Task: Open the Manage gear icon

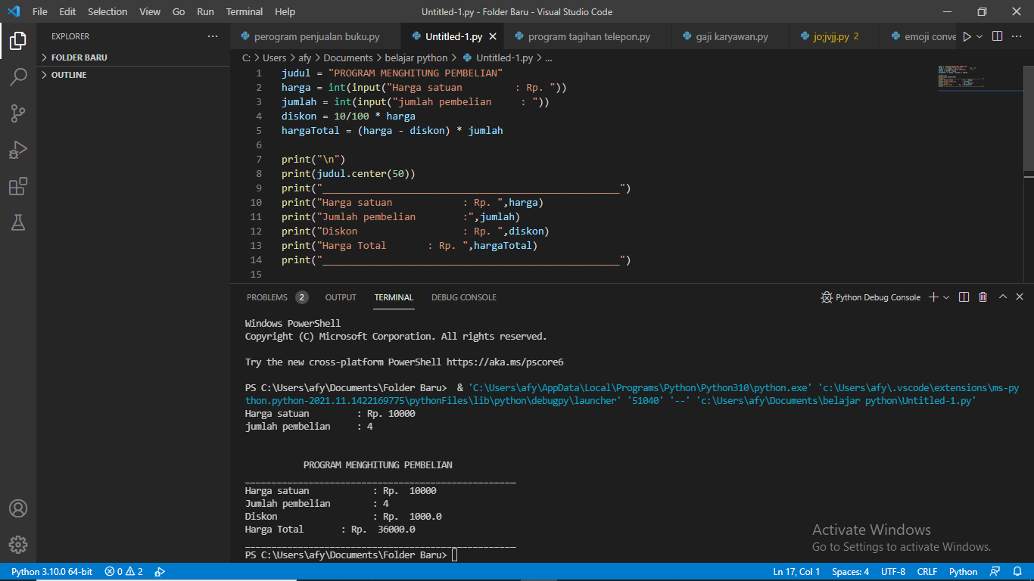Action: click(18, 545)
